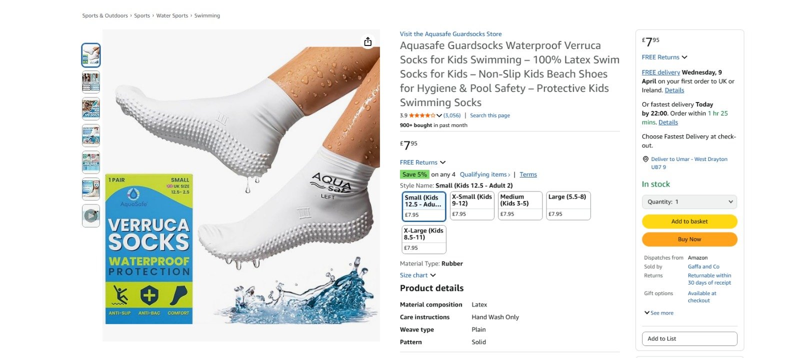Pick the Medium (Kids 3-5) size option
The height and width of the screenshot is (358, 800).
(x=520, y=205)
